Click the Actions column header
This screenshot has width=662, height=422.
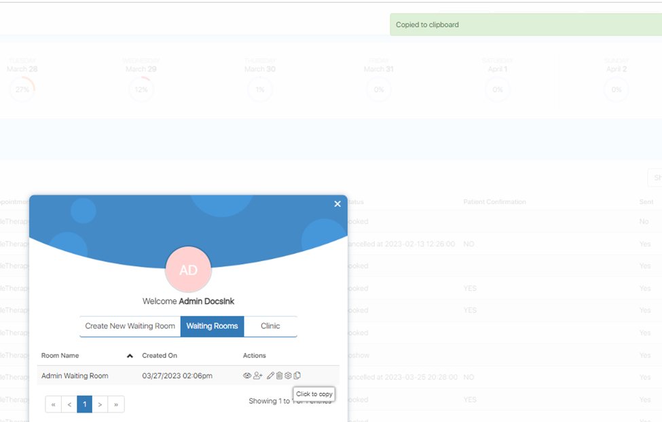[x=254, y=356]
